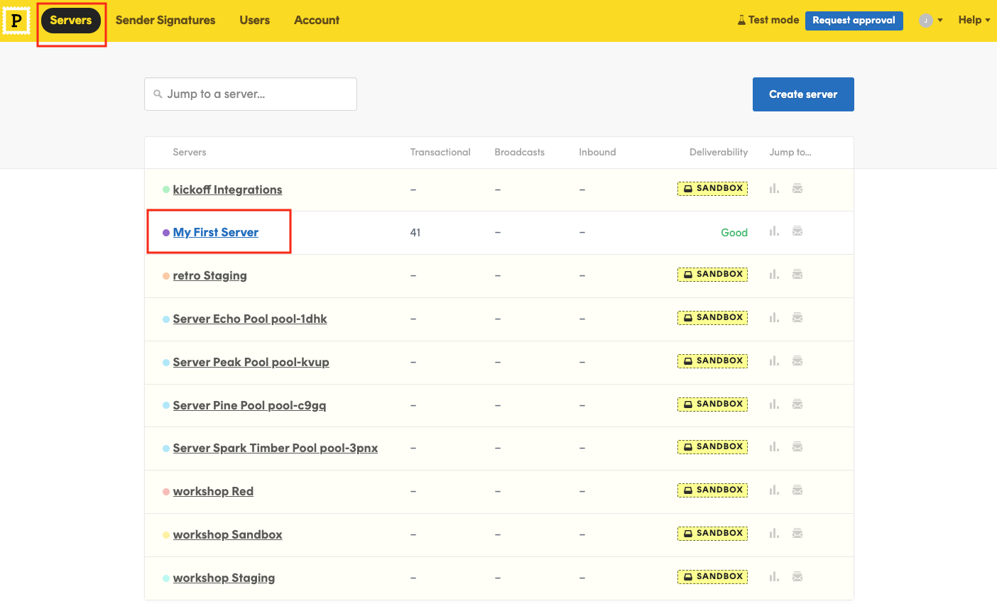The height and width of the screenshot is (616, 997).
Task: Open statistics icon for Server Spark Timber Pool
Action: coord(774,446)
